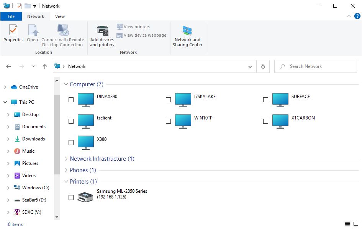
Task: Click the Network icon in the address bar
Action: [x=57, y=66]
